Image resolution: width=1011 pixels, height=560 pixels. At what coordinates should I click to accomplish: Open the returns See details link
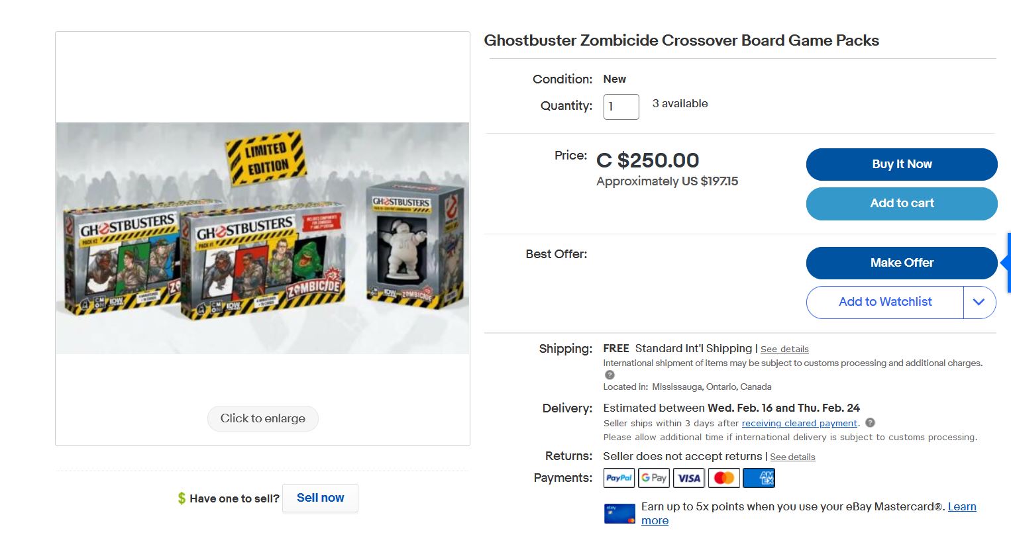792,457
